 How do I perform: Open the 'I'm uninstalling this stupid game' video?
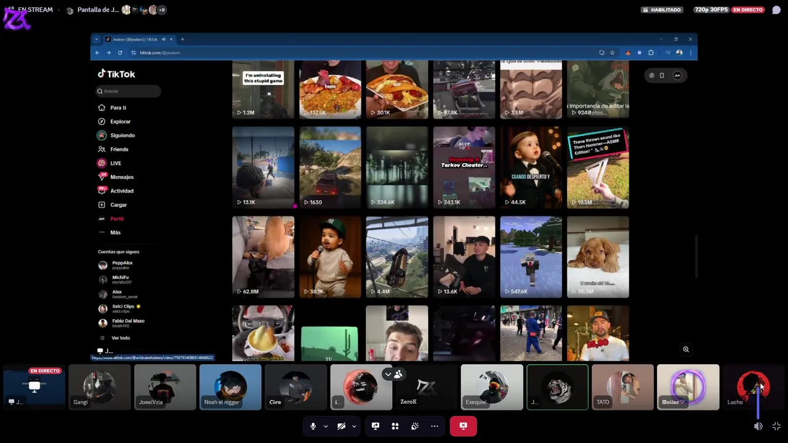[263, 89]
